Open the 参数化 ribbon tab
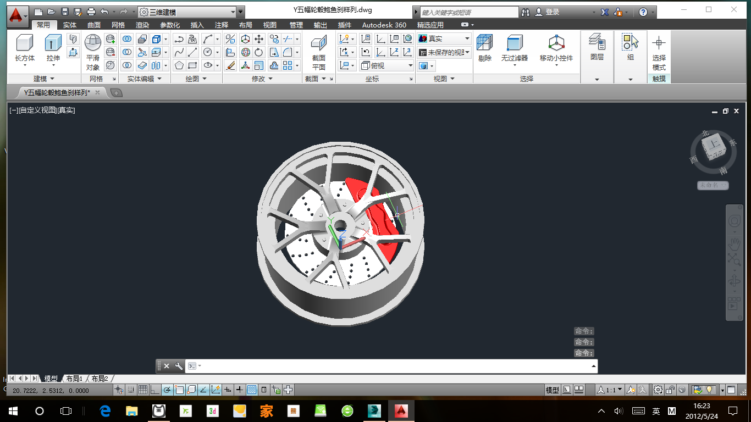The image size is (751, 422). [170, 25]
